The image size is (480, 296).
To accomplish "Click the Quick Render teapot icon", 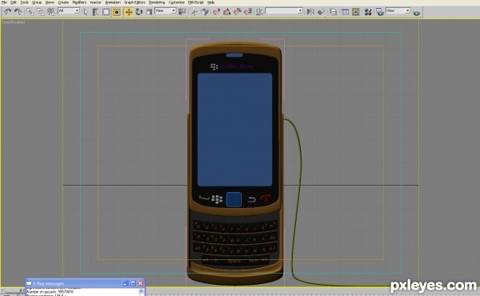I will click(x=416, y=13).
